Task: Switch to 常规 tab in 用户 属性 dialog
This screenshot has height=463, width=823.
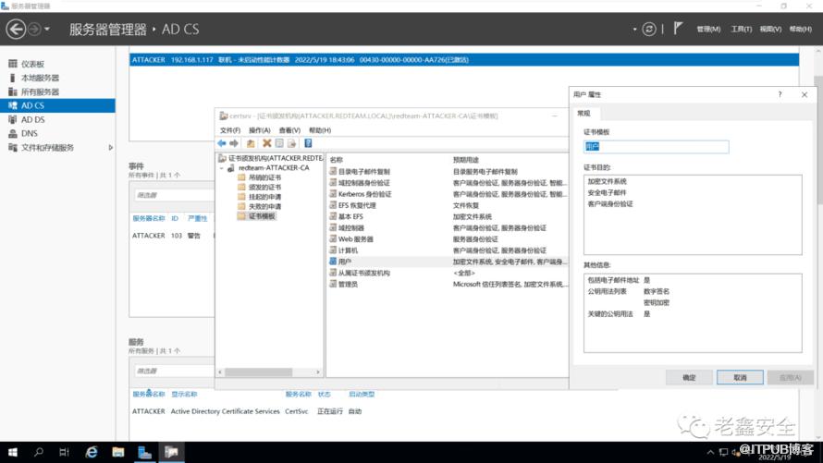Action: pos(583,114)
